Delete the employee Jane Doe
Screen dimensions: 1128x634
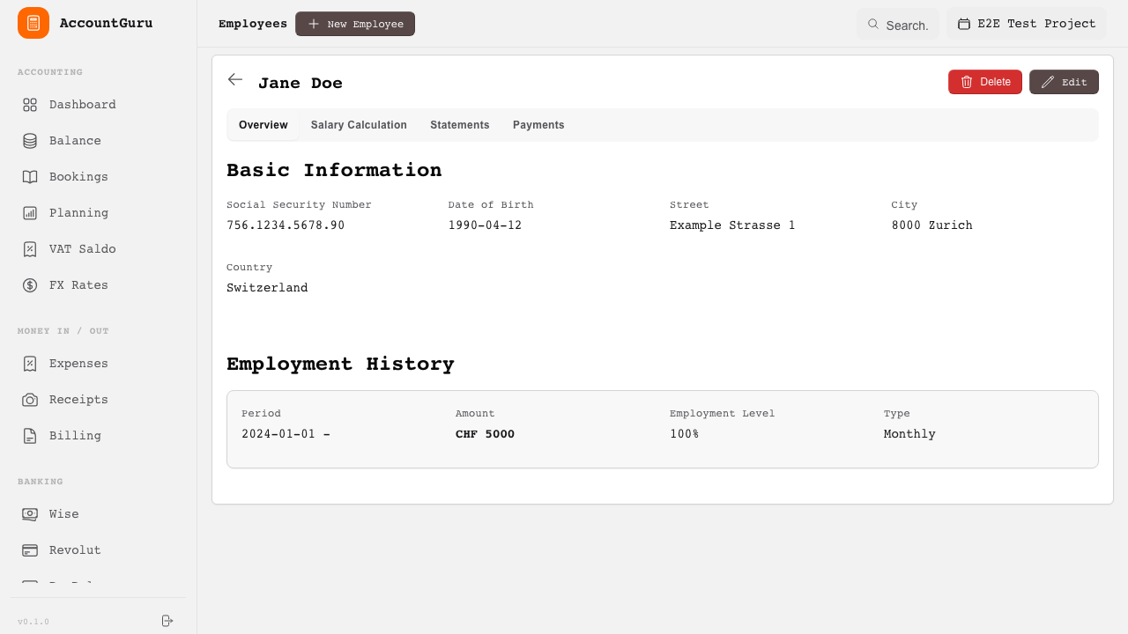tap(984, 82)
